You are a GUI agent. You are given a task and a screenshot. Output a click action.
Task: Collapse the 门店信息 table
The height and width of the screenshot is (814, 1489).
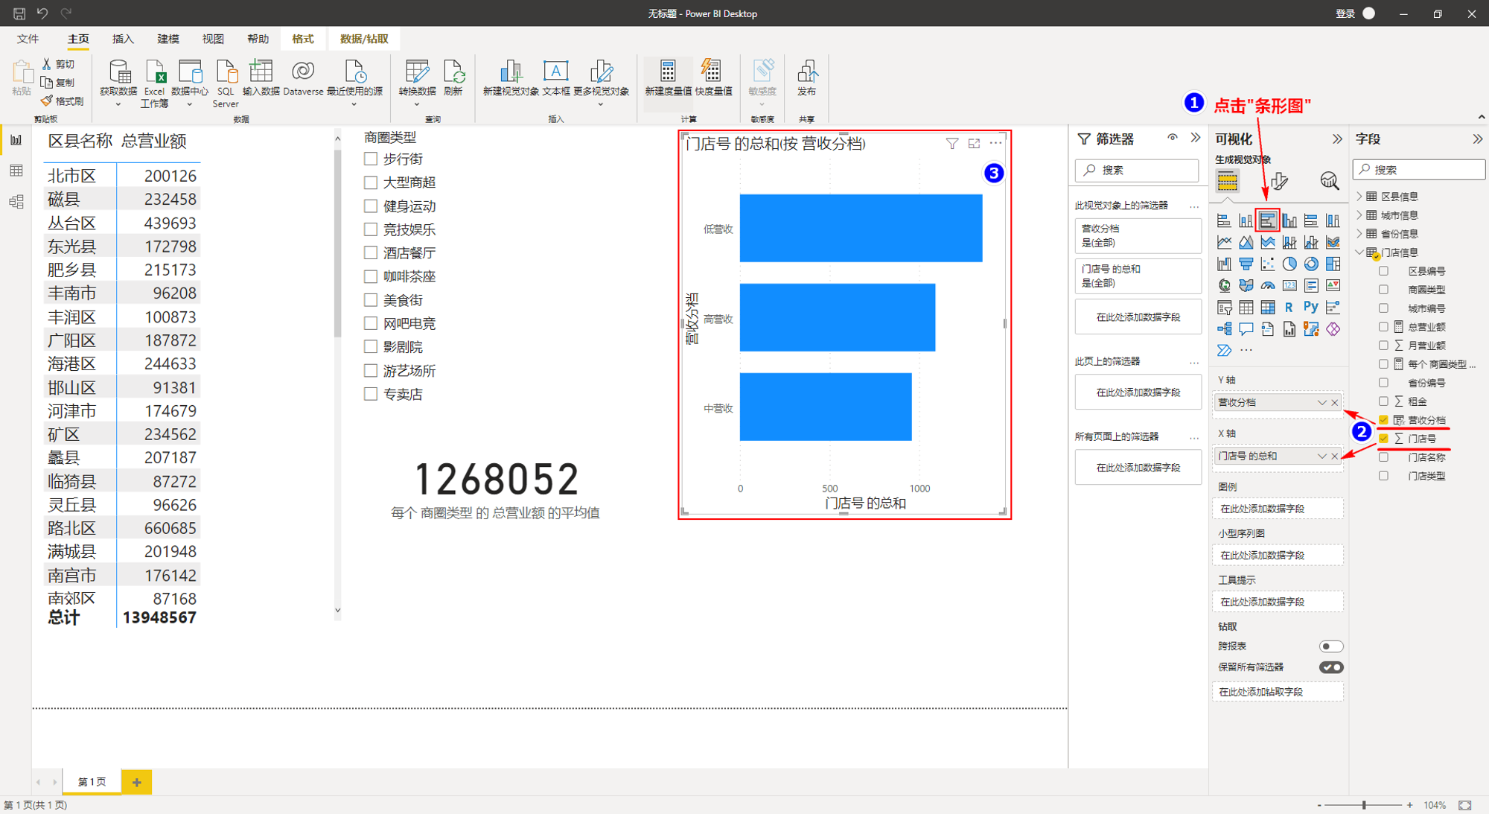pos(1359,252)
